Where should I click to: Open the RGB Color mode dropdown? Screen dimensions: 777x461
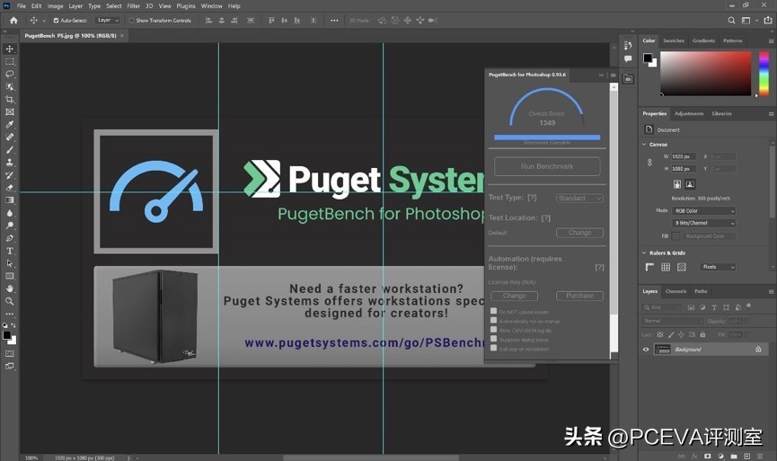click(x=704, y=211)
